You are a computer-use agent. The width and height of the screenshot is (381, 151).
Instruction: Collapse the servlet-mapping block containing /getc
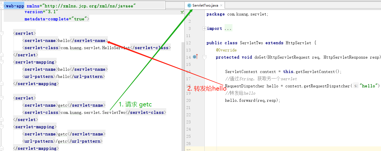tap(2, 127)
